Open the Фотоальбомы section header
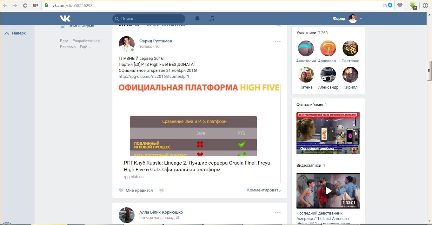The width and height of the screenshot is (432, 225). point(311,104)
